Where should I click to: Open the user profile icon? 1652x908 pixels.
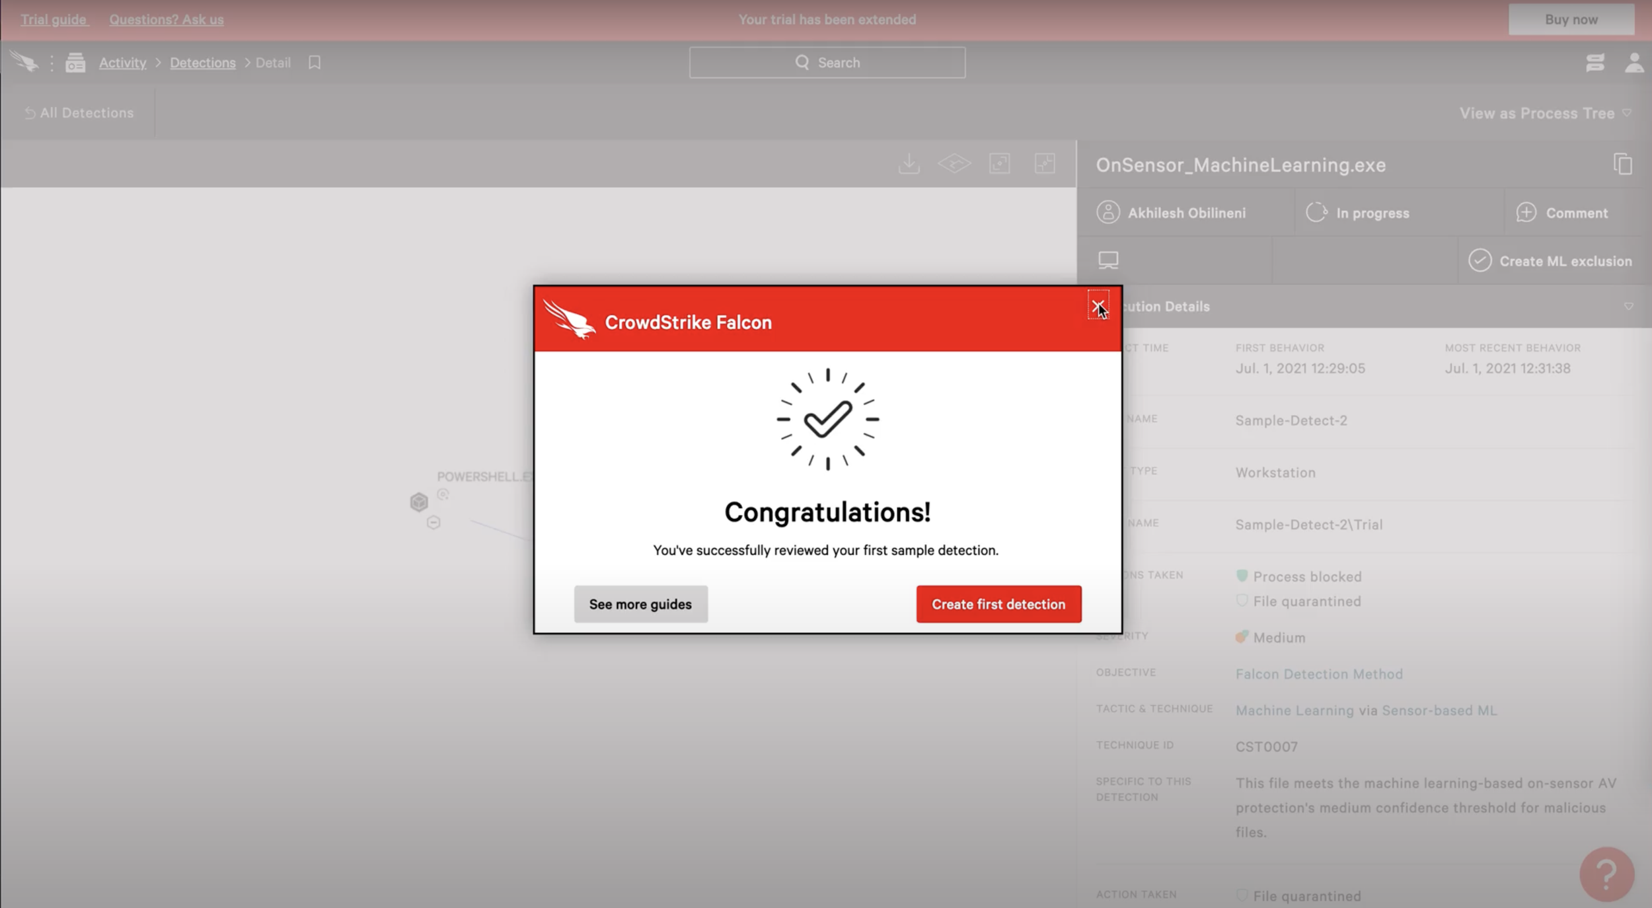click(x=1634, y=62)
